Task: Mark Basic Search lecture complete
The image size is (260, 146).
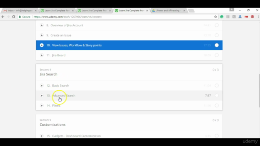Action: [217, 86]
